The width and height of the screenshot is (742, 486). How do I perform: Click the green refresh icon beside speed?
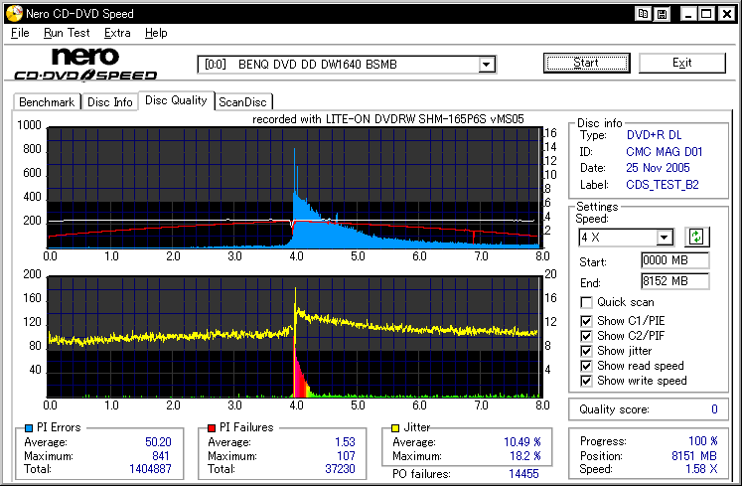(x=696, y=237)
